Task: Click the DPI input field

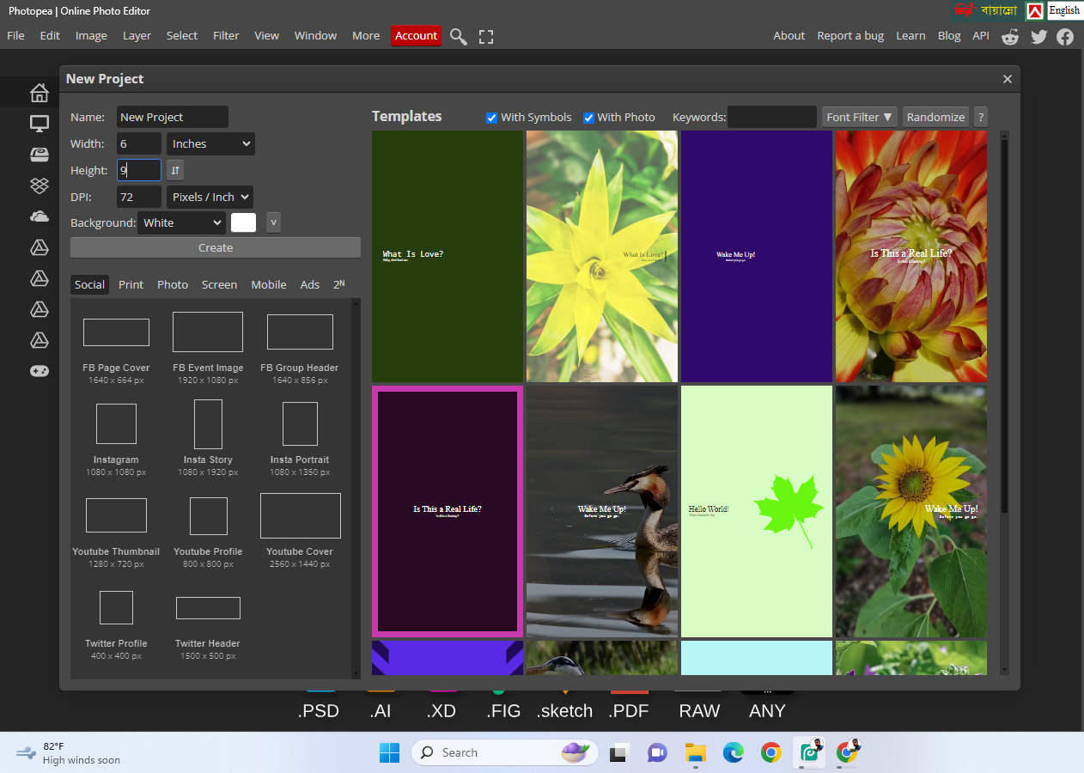Action: click(139, 197)
